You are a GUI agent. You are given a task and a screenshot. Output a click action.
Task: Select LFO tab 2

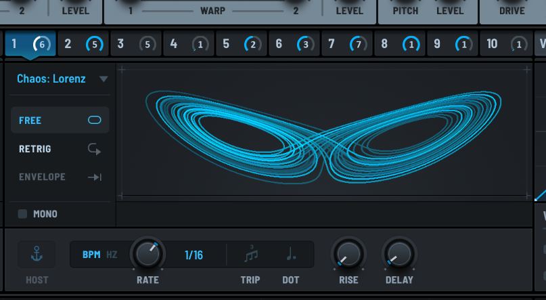[x=83, y=44]
